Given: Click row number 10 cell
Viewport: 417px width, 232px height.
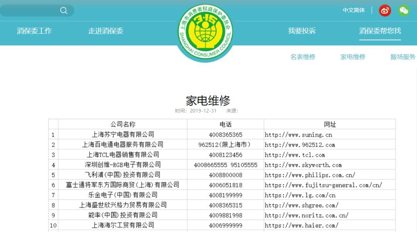Looking at the screenshot, I should pyautogui.click(x=53, y=225).
